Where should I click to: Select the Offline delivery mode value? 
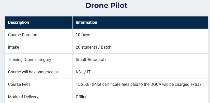tap(82, 97)
